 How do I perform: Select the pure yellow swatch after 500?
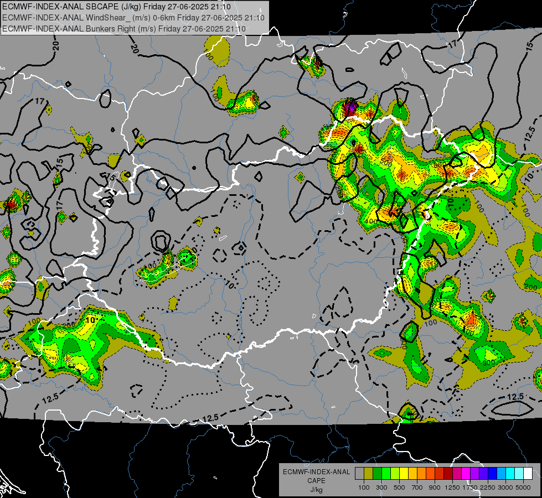pyautogui.click(x=404, y=474)
